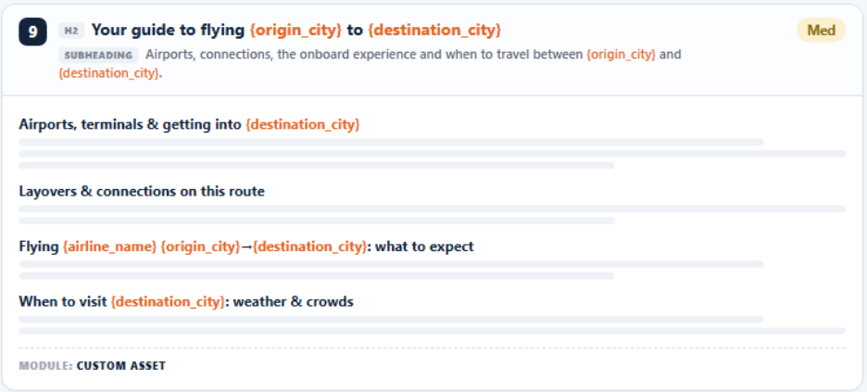This screenshot has height=392, width=867.
Task: Open 'Layovers & connections on this route' heading
Action: click(142, 191)
